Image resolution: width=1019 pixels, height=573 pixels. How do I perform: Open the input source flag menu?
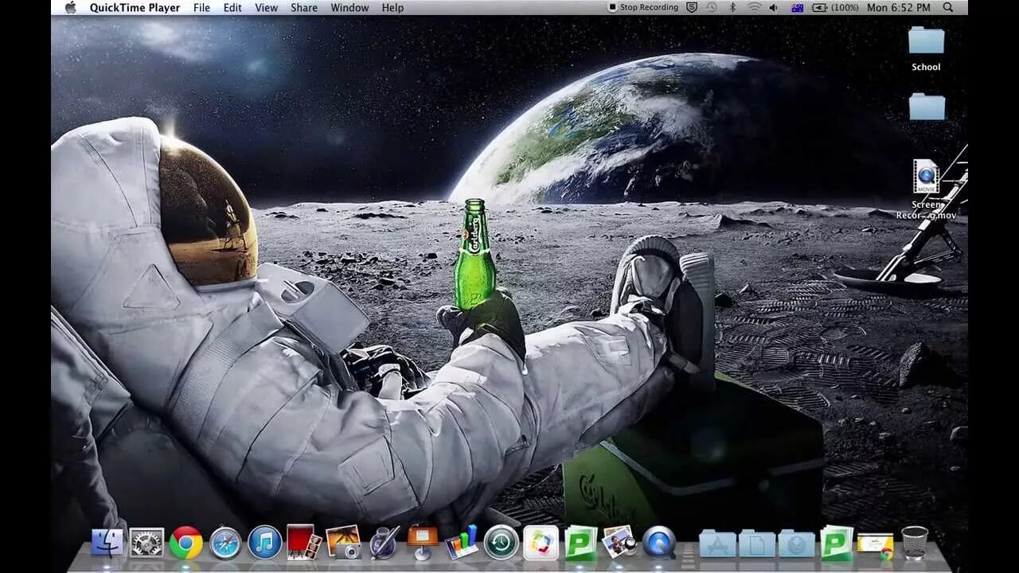point(797,7)
